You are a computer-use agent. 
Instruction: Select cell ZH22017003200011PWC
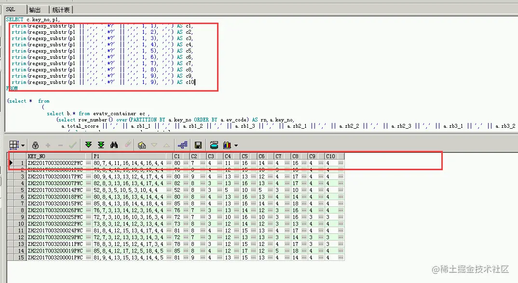point(55,244)
